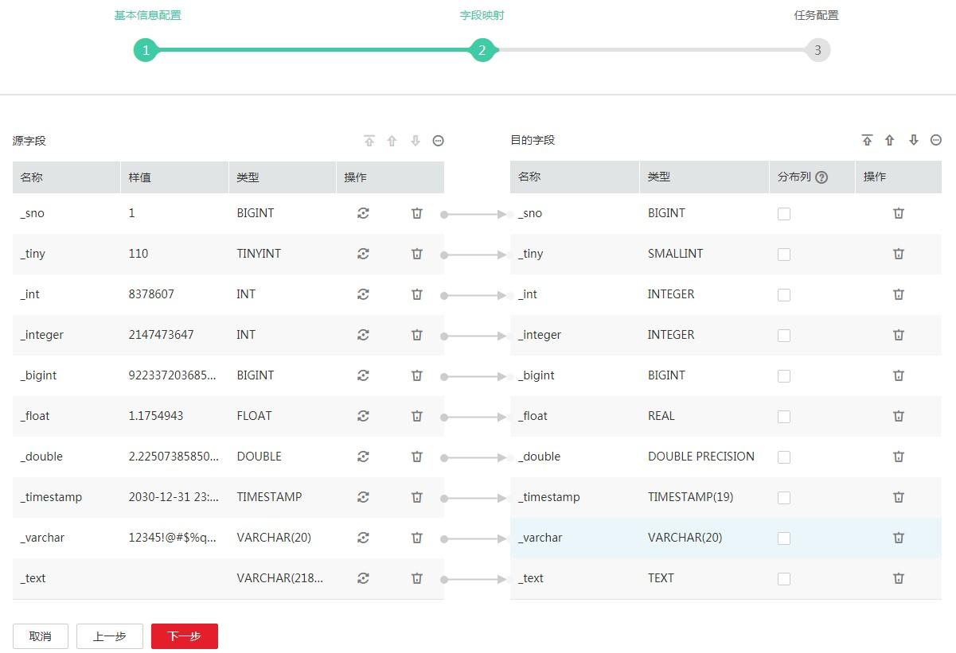Delete the _tiny source field with its trash icon
This screenshot has width=956, height=653.
coord(416,254)
